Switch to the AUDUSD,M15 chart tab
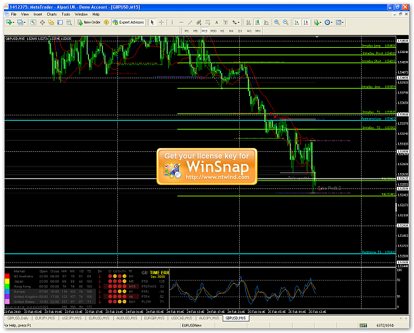 (127, 318)
